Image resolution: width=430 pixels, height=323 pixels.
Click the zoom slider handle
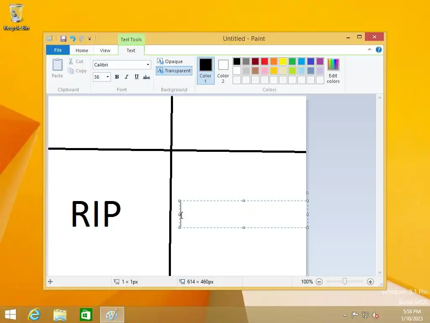coord(345,281)
